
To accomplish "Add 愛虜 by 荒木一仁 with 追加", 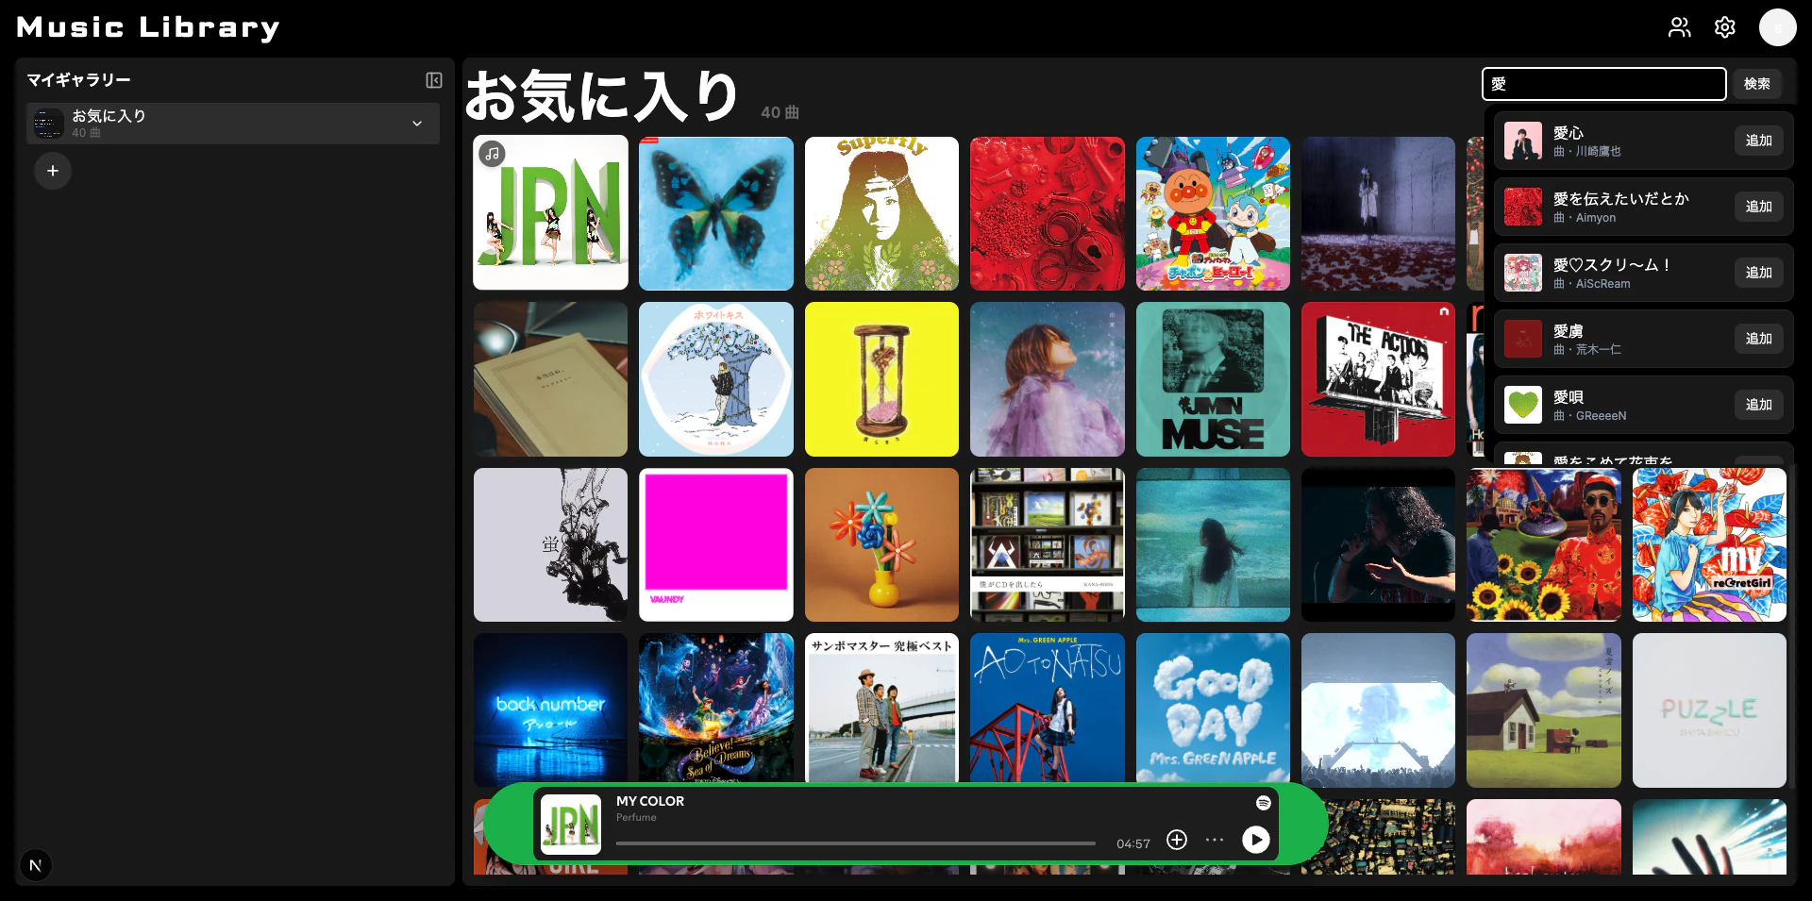I will coord(1758,339).
